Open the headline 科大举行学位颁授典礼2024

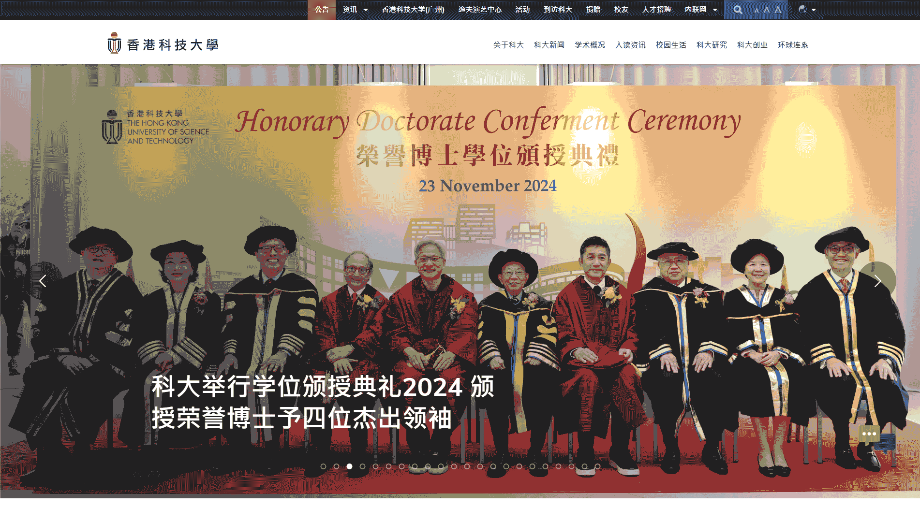(x=323, y=402)
